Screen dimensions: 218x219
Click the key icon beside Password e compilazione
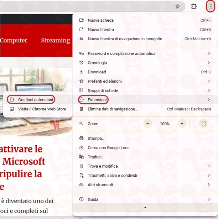pos(81,53)
